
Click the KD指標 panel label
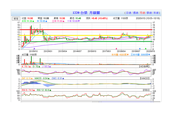(x=144, y=67)
